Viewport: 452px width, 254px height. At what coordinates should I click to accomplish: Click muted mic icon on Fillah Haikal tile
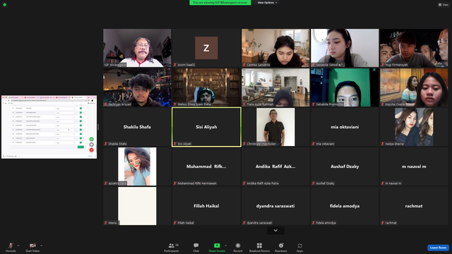click(x=175, y=223)
